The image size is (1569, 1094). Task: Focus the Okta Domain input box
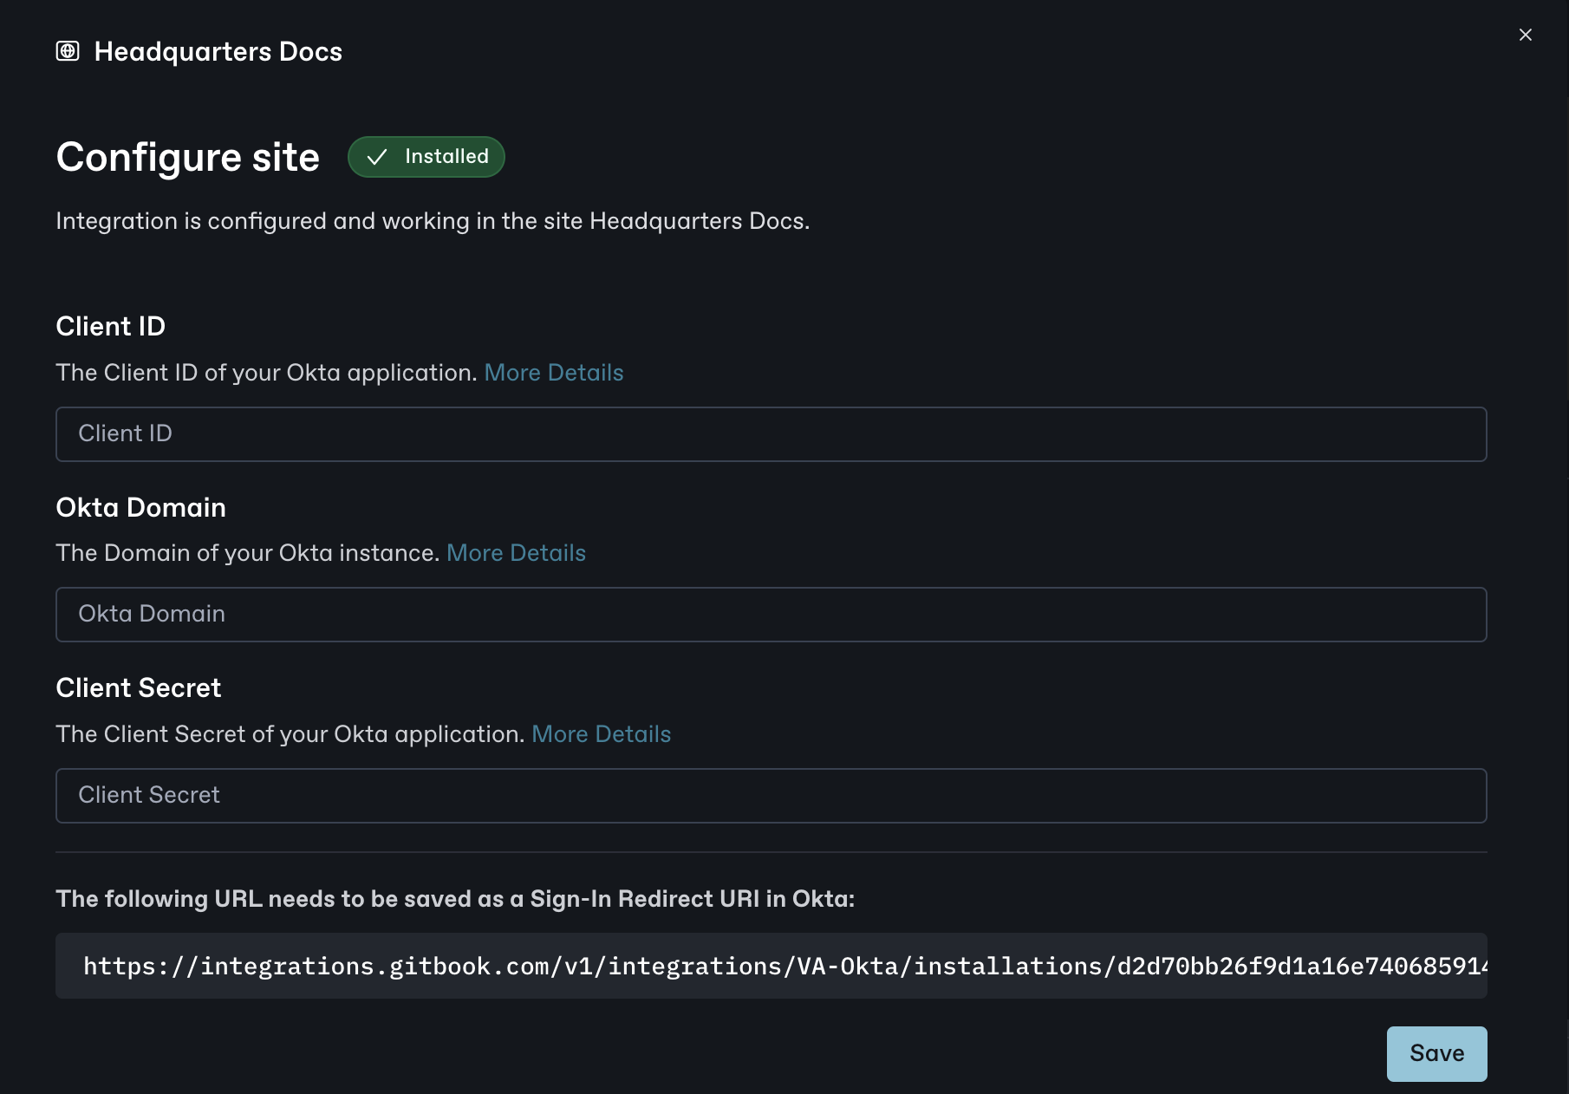click(771, 614)
